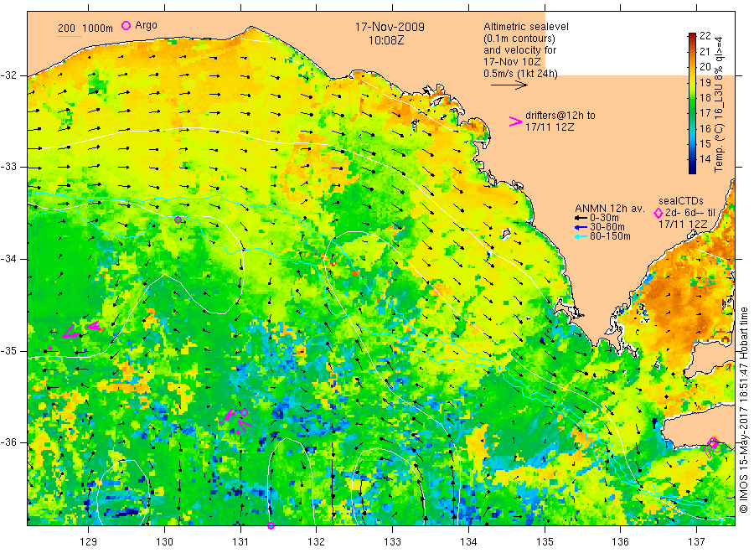Click the date text 17-Nov-2009
The height and width of the screenshot is (553, 754).
point(390,28)
